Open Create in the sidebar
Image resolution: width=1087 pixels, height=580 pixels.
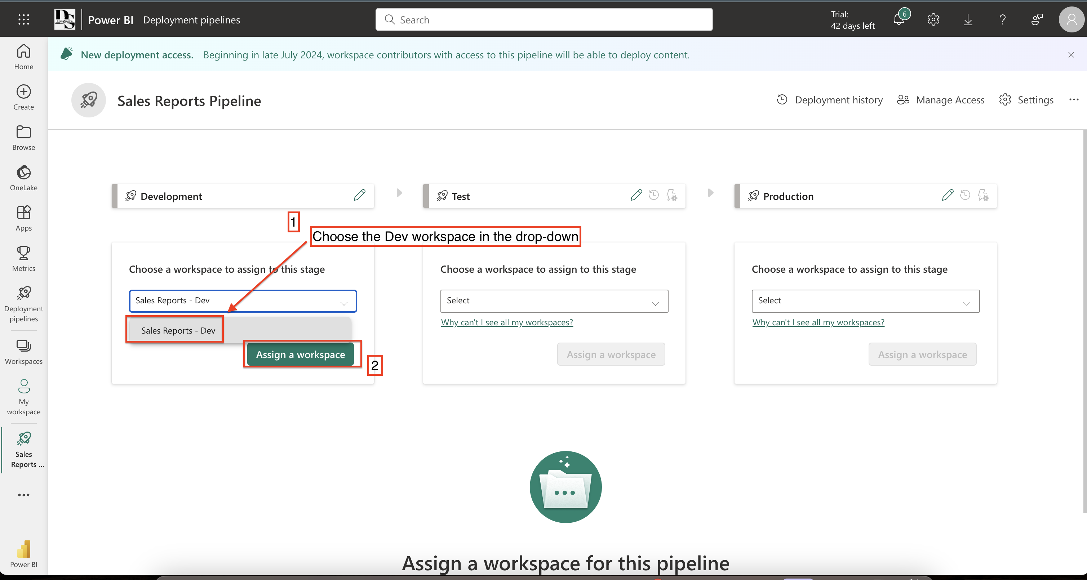click(24, 97)
